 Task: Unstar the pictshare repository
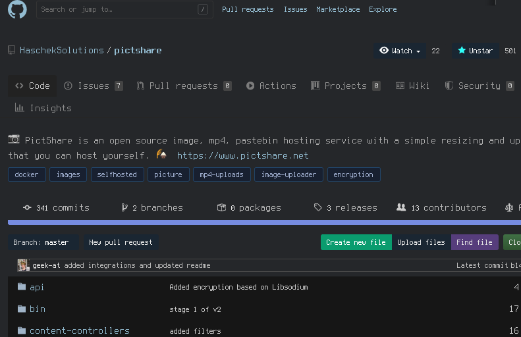tap(475, 51)
